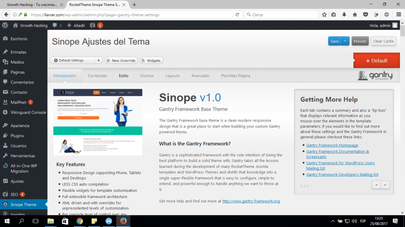Expand Save button dropdown arrow
The height and width of the screenshot is (227, 405).
point(345,41)
